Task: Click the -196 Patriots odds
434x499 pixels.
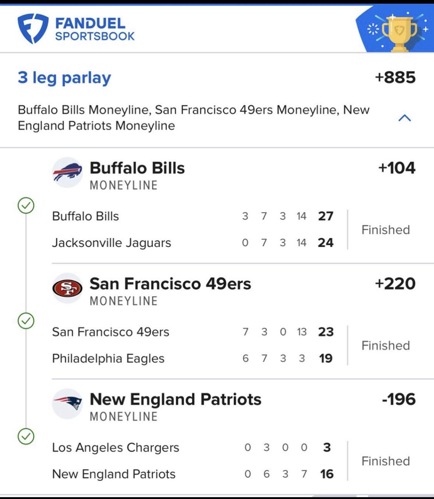Action: 399,400
